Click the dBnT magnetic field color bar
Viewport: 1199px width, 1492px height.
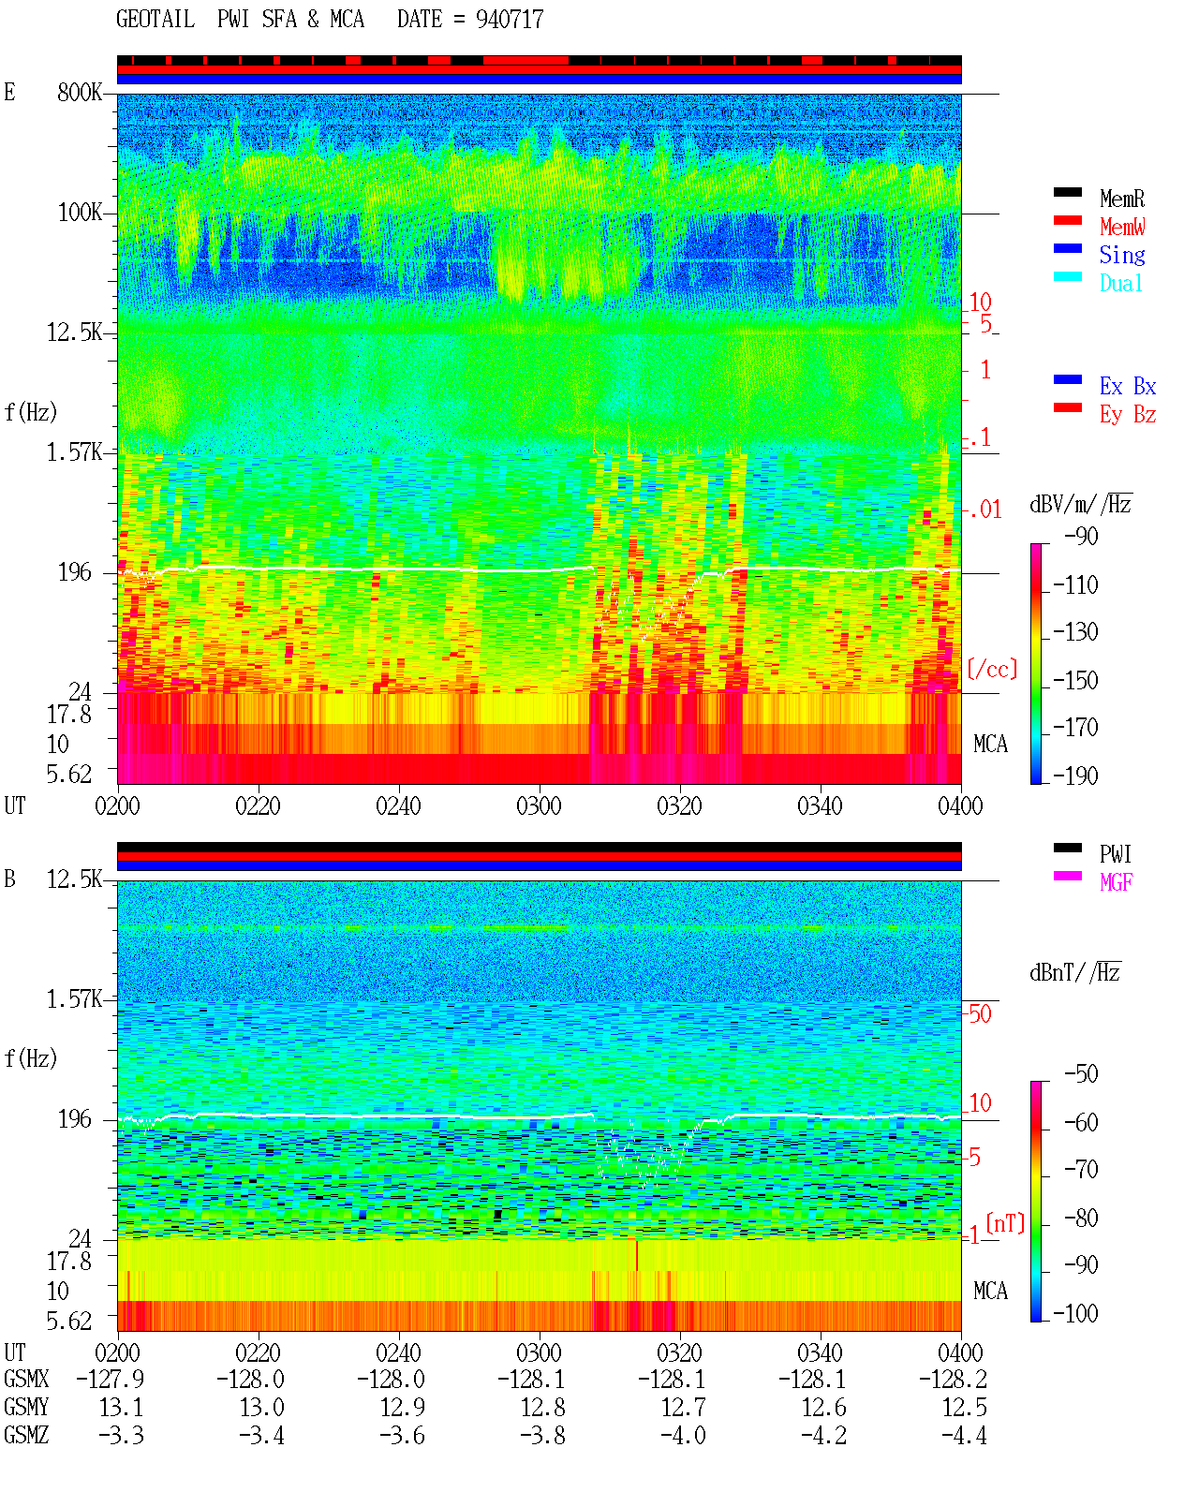(x=1036, y=1202)
